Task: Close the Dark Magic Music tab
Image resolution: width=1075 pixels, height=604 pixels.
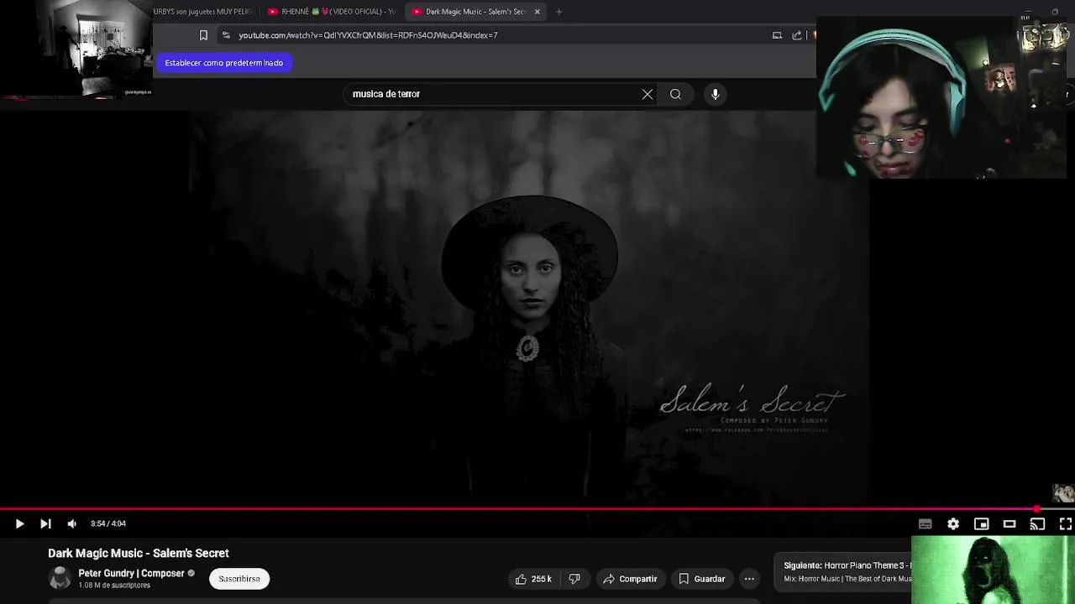Action: [x=537, y=12]
